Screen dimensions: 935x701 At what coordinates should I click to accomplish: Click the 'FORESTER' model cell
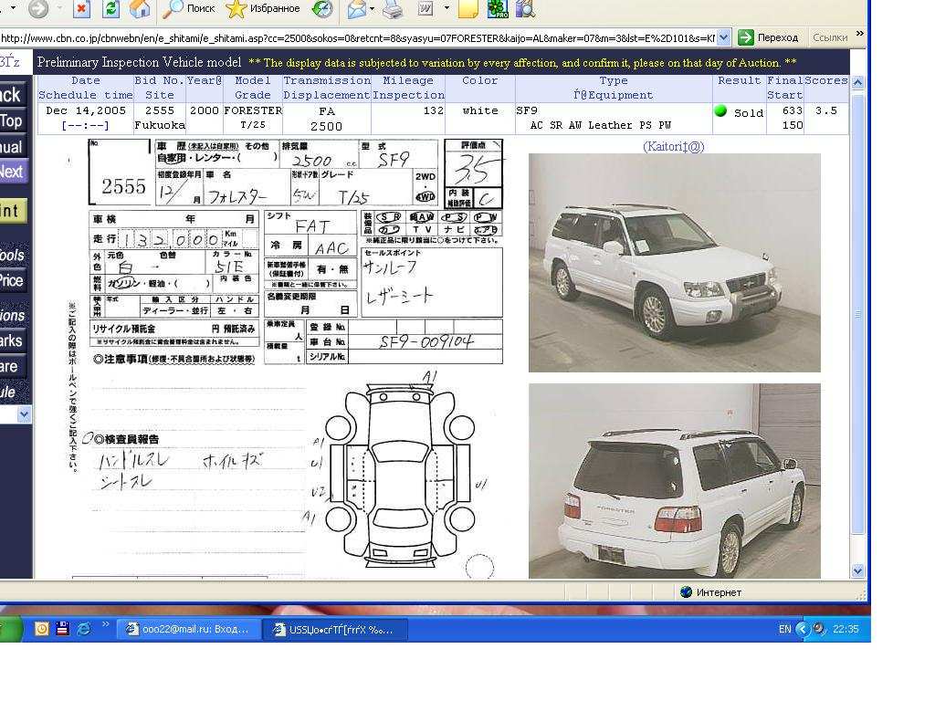tap(253, 110)
